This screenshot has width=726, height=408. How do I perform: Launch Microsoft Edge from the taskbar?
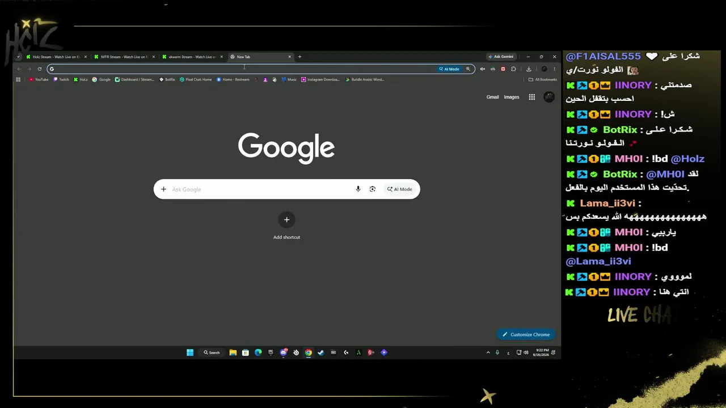click(x=258, y=352)
